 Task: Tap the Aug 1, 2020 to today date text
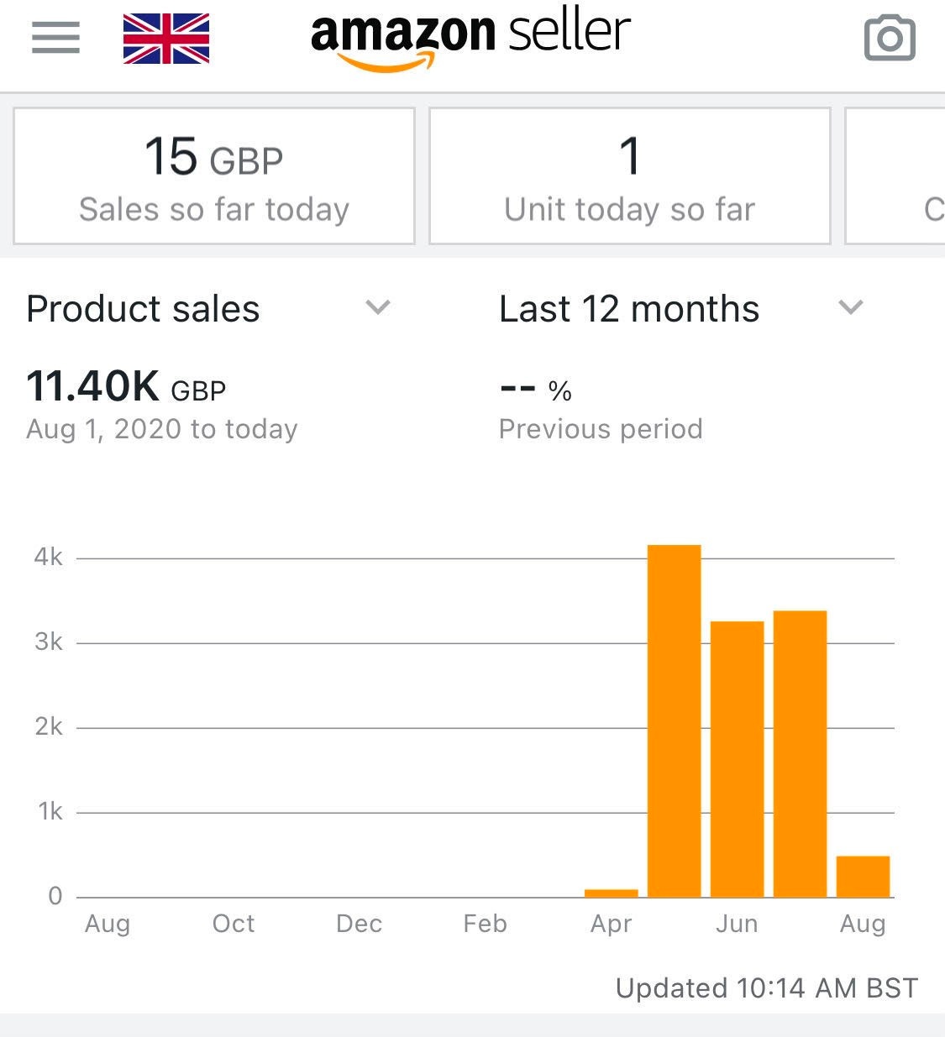tap(162, 429)
